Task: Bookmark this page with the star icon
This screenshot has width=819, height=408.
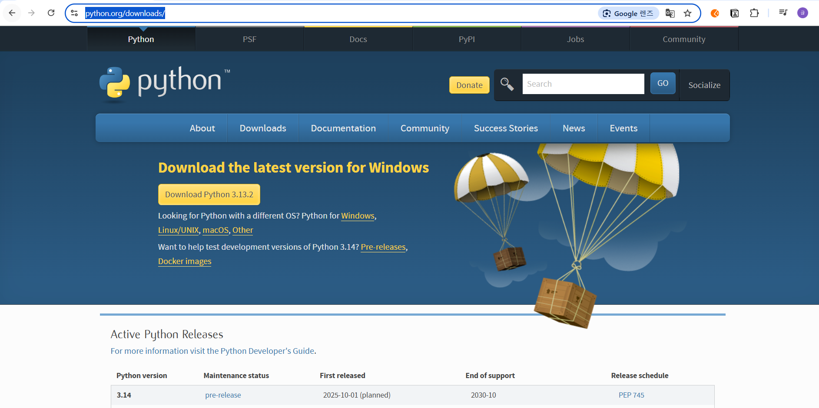Action: point(687,13)
